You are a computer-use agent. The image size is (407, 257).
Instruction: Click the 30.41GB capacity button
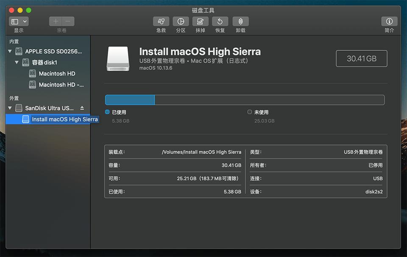click(x=362, y=58)
